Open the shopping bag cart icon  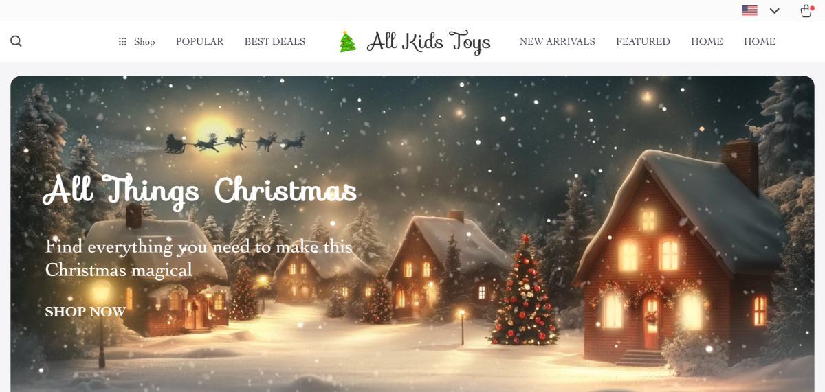click(806, 11)
